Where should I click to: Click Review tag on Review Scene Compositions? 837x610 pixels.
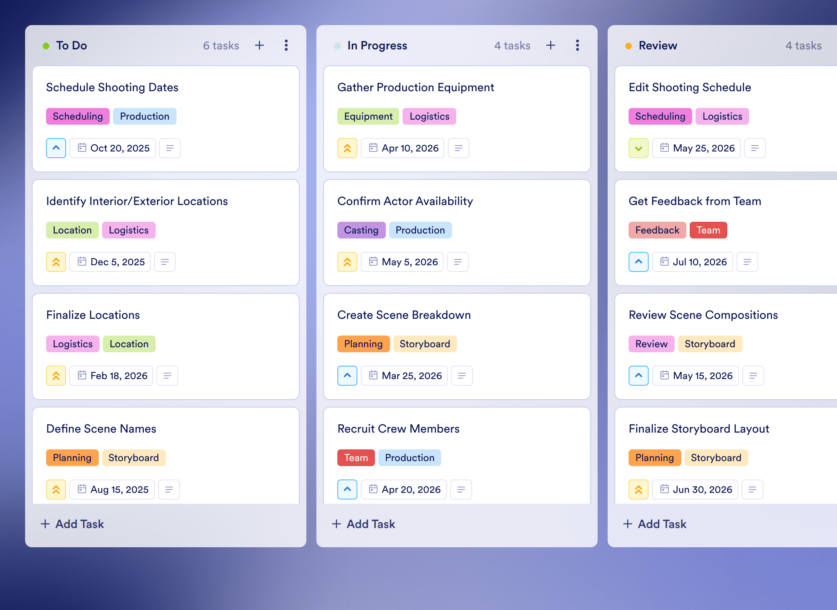tap(652, 344)
